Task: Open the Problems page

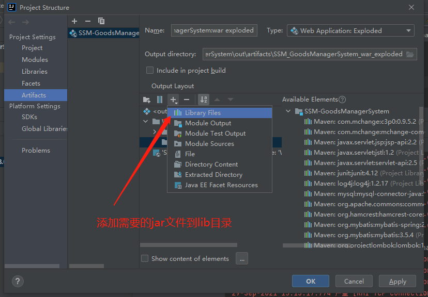Action: coord(36,150)
